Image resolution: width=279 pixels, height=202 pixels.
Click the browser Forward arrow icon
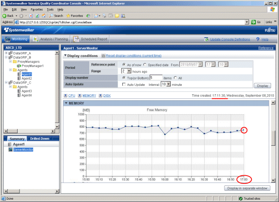click(x=21, y=16)
